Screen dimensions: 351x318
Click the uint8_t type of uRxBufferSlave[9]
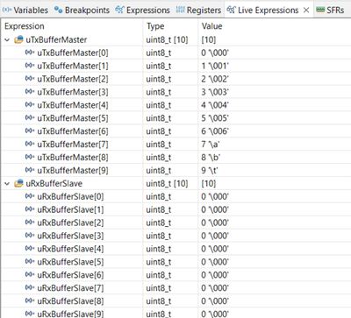coord(159,314)
